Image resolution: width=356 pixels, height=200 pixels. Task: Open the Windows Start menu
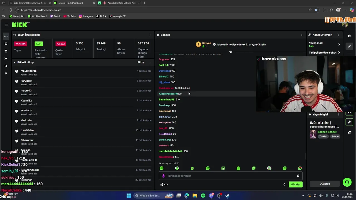[x=129, y=196]
